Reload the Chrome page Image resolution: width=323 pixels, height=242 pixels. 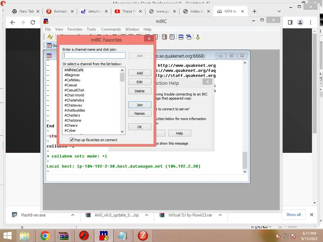(x=33, y=22)
